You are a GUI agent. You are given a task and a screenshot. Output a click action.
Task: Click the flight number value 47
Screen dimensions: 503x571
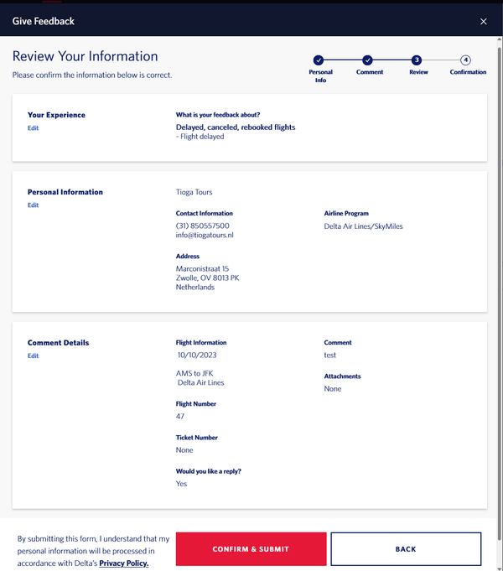point(180,416)
